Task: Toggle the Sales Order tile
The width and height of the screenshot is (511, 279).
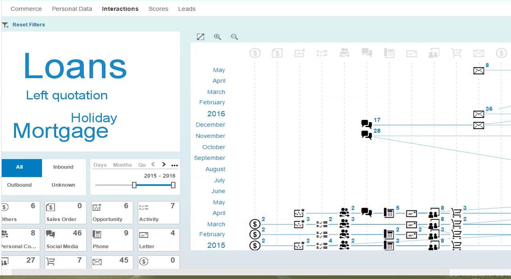Action: [x=66, y=212]
